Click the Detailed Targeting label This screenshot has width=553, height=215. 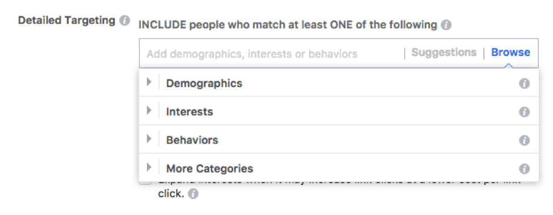(x=67, y=20)
